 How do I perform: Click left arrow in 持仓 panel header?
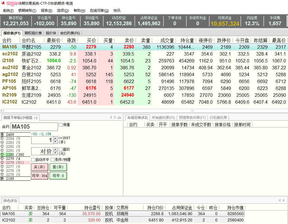280,201
